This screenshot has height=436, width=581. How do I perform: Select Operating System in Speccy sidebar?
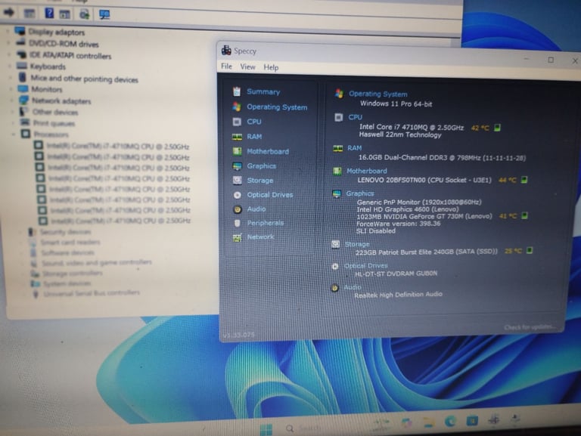tap(277, 107)
